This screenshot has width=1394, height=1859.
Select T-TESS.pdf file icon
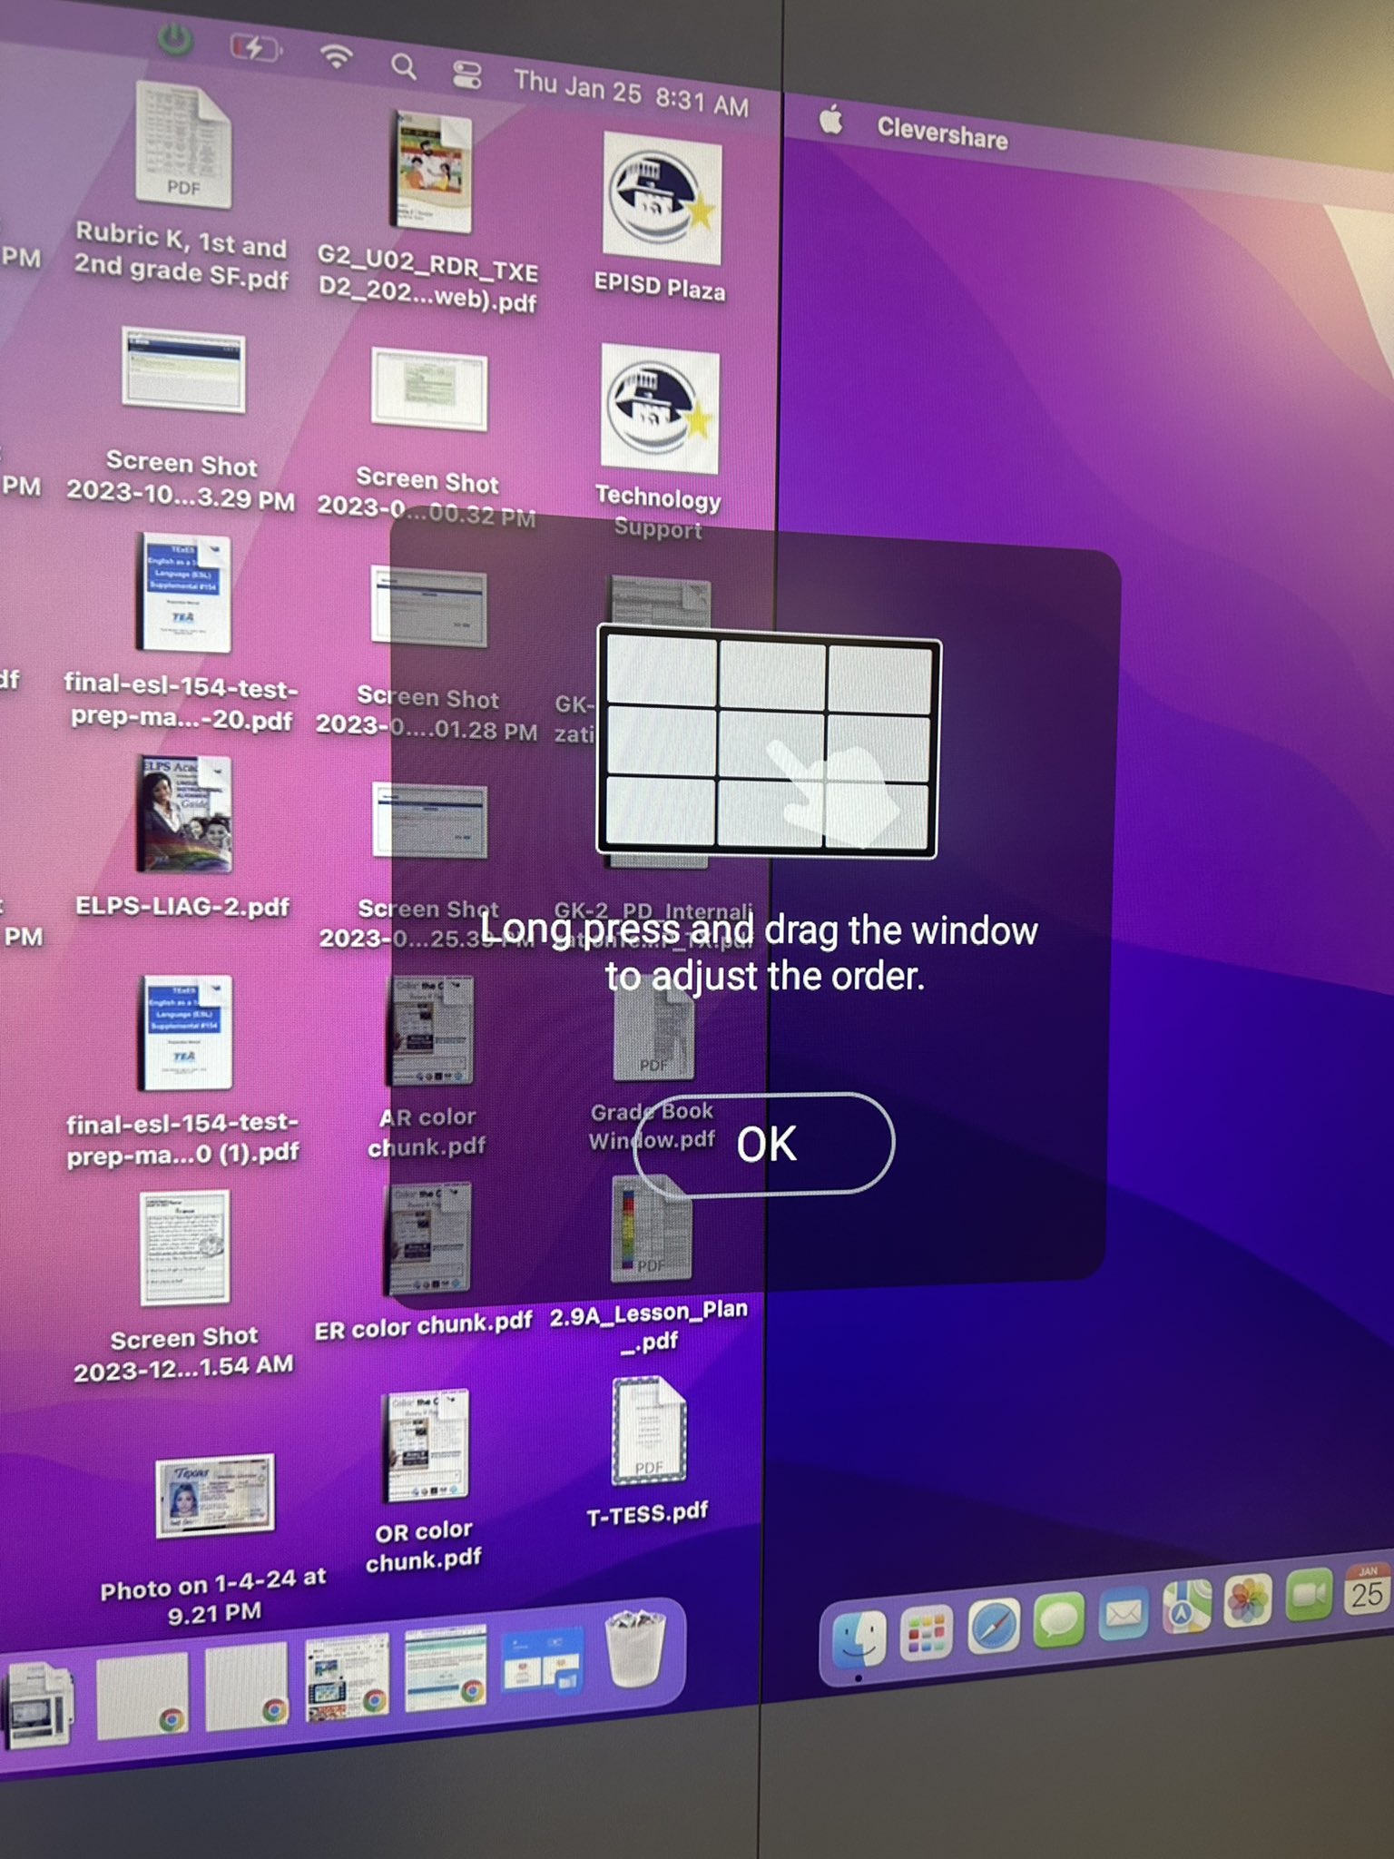[648, 1431]
